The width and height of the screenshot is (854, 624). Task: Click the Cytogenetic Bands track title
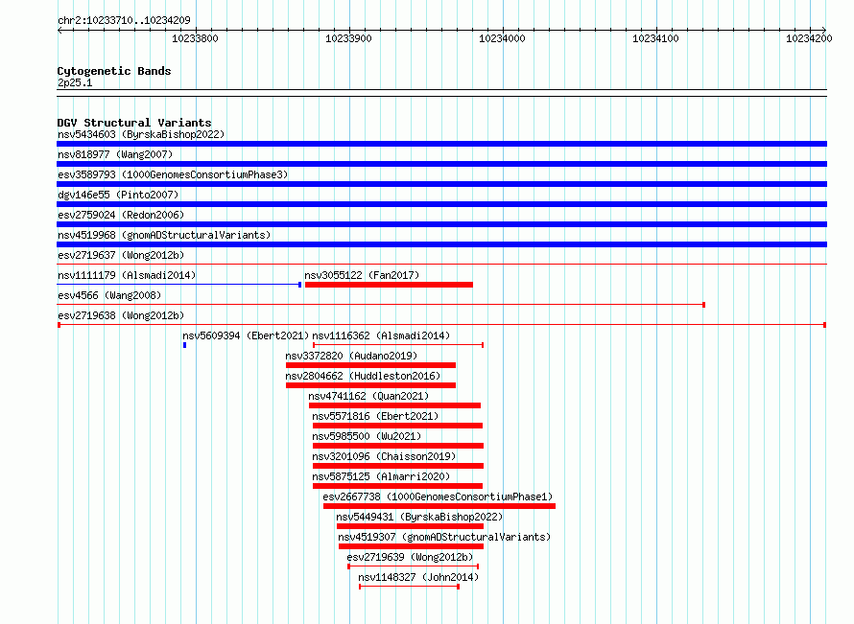(114, 71)
